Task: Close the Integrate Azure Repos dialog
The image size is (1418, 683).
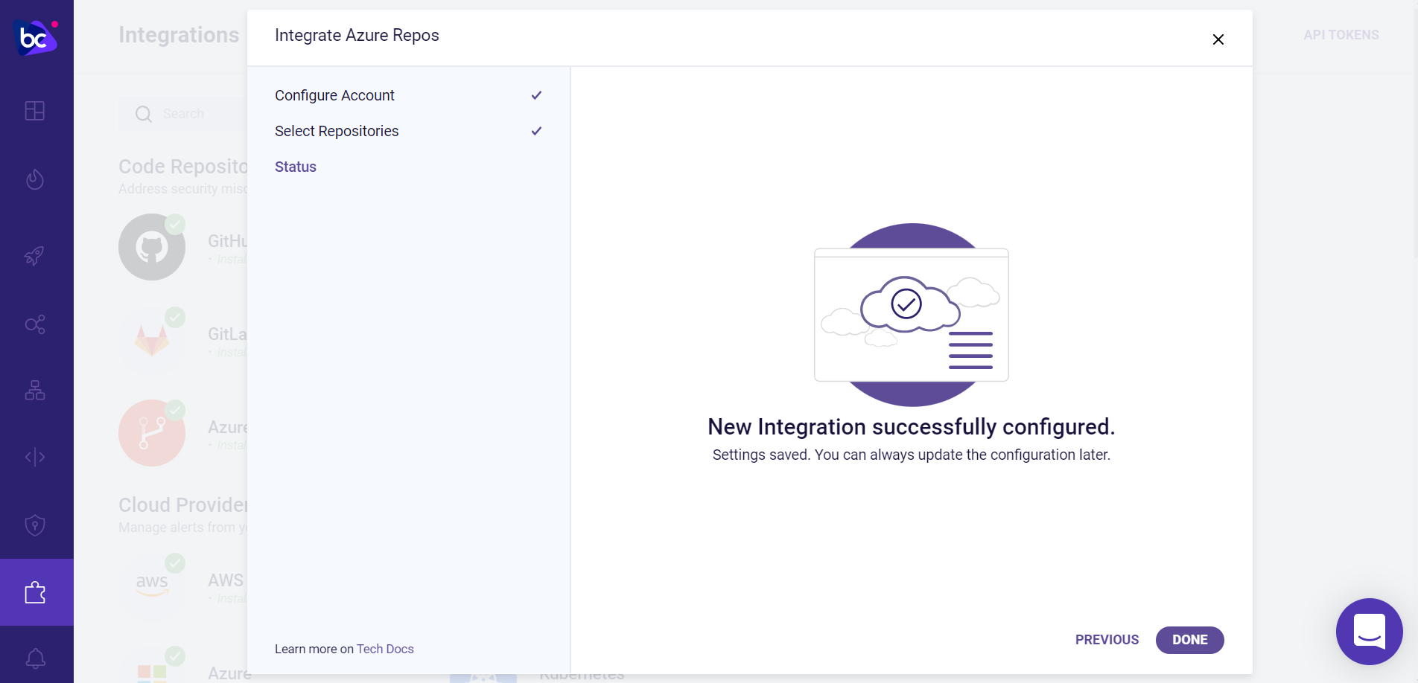Action: 1218,39
